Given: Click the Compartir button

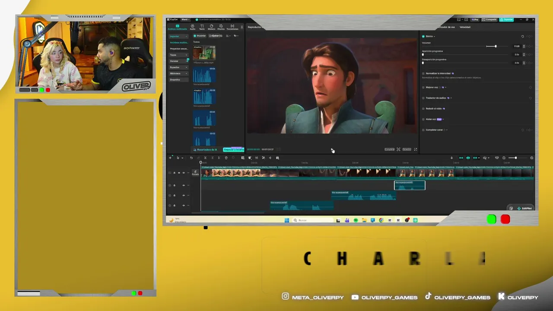Looking at the screenshot, I should (490, 19).
